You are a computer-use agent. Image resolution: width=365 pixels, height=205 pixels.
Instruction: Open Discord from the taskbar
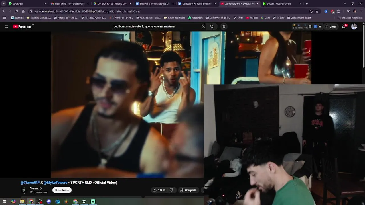tap(49, 202)
